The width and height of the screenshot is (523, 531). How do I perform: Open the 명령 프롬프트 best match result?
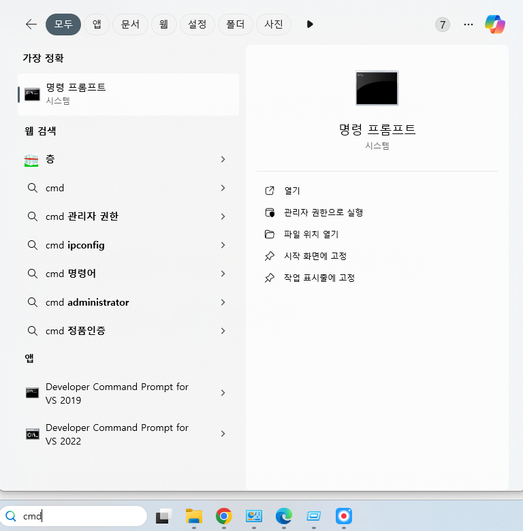click(x=129, y=95)
